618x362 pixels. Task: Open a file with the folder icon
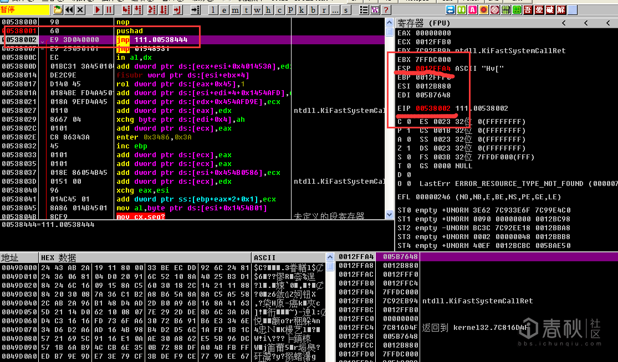pos(58,9)
